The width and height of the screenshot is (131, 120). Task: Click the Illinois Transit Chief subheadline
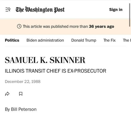click(56, 71)
